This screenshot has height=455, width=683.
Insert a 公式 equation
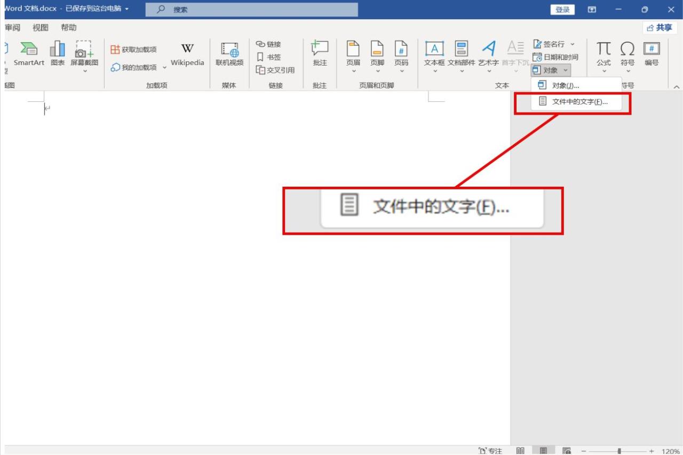point(603,55)
